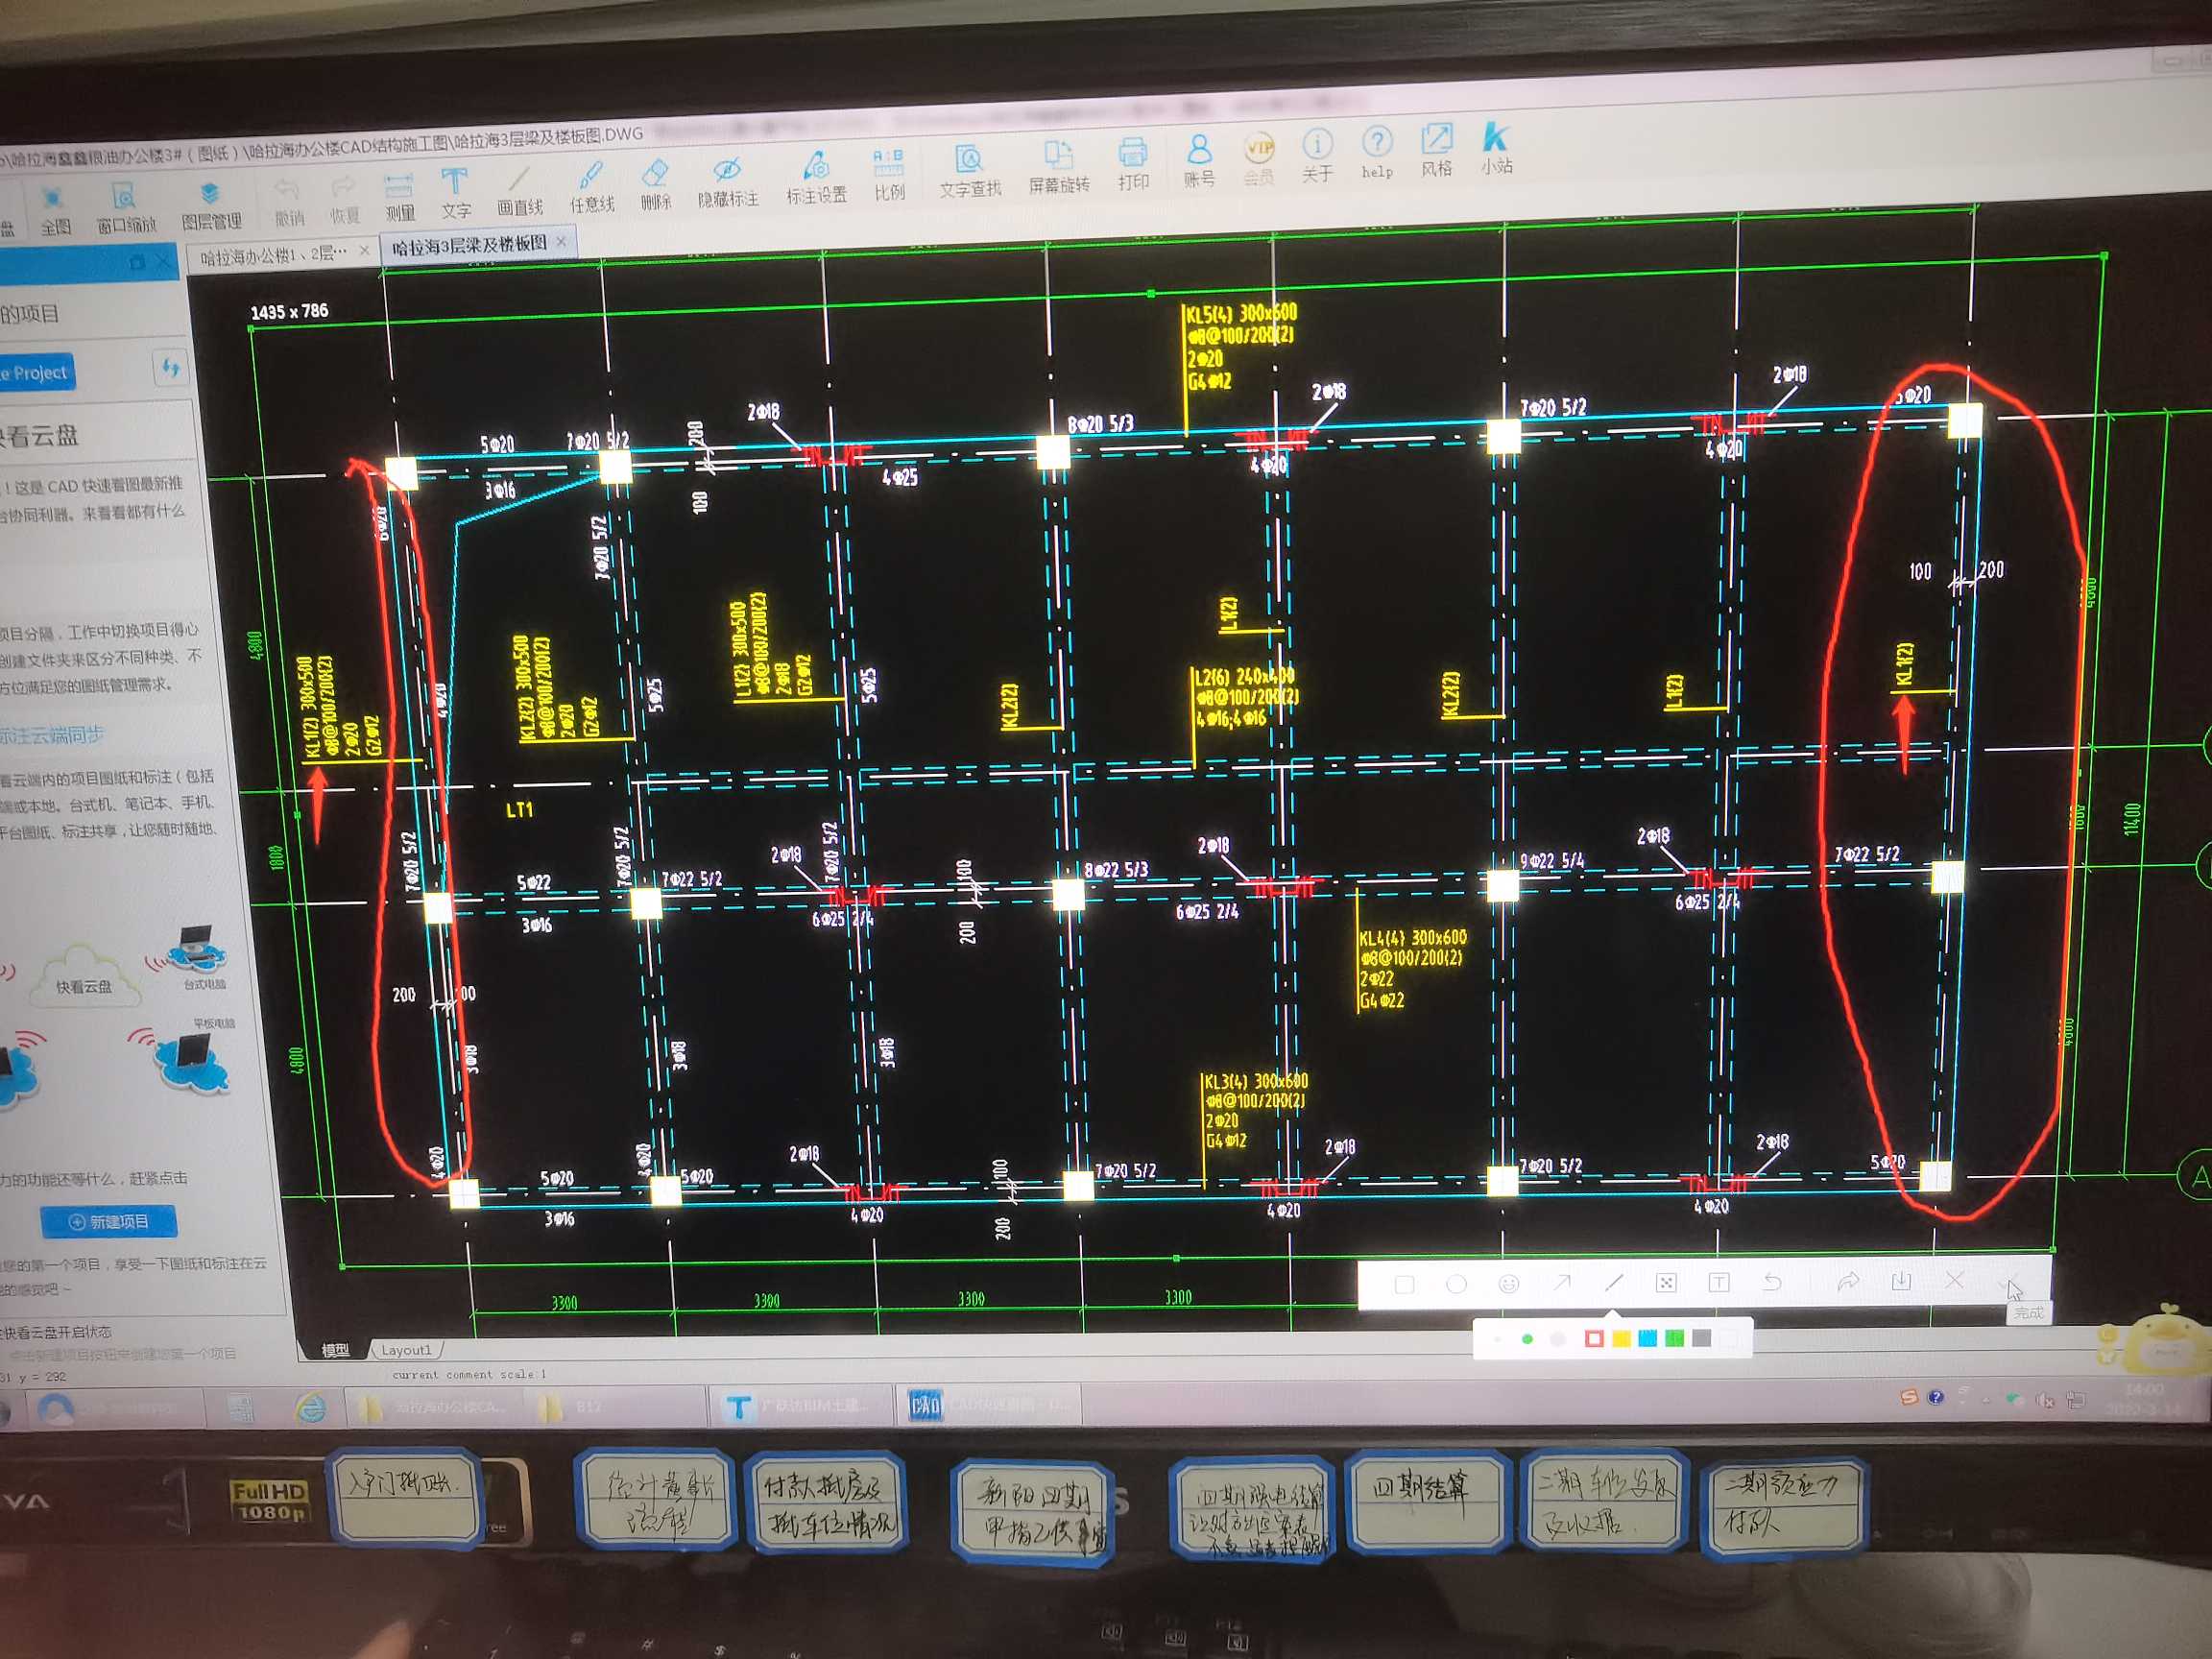Click the muted volume tray icon
Screen dimensions: 2212x1659
point(2046,1401)
